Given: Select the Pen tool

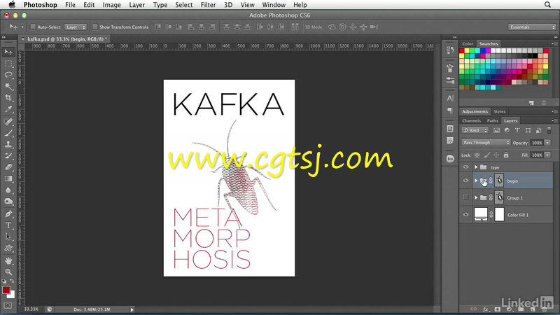Looking at the screenshot, I should tap(8, 214).
